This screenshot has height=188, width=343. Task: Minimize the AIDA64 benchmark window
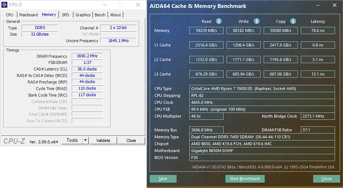pyautogui.click(x=318, y=5)
